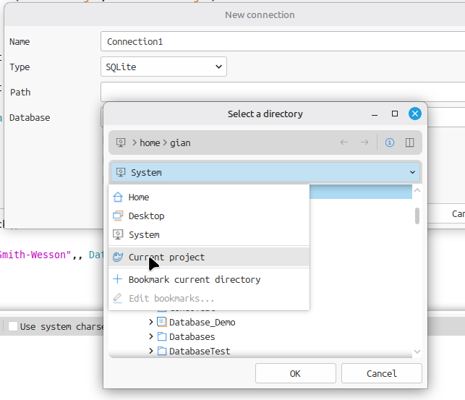
Task: Expand the Database_Demo tree node
Action: point(151,322)
